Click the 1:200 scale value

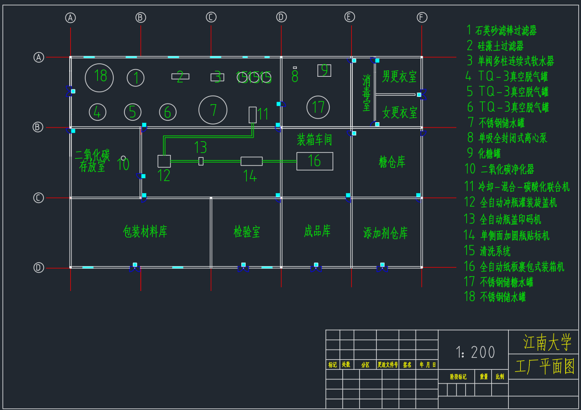[x=475, y=352]
